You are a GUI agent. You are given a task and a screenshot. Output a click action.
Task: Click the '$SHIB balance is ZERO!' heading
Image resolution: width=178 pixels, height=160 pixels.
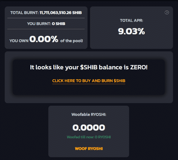[114, 68]
